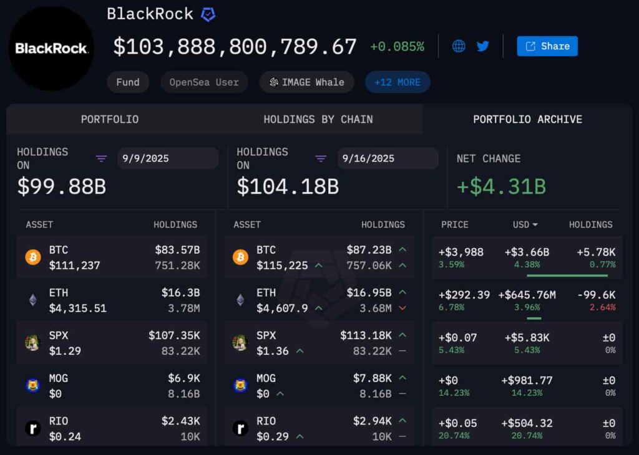Switch to the Portfolio tab
The width and height of the screenshot is (639, 455).
pyautogui.click(x=109, y=119)
